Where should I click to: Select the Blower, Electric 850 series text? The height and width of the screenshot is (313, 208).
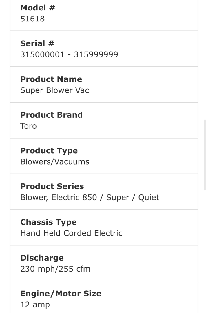coord(59,197)
